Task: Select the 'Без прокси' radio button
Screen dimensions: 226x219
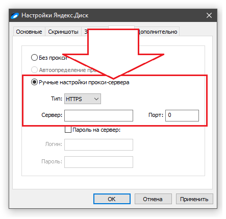Action: point(34,58)
